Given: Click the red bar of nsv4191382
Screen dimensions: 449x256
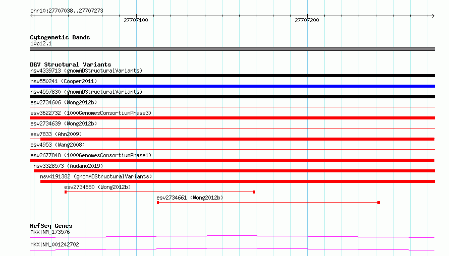Looking at the screenshot, I should tap(238, 181).
